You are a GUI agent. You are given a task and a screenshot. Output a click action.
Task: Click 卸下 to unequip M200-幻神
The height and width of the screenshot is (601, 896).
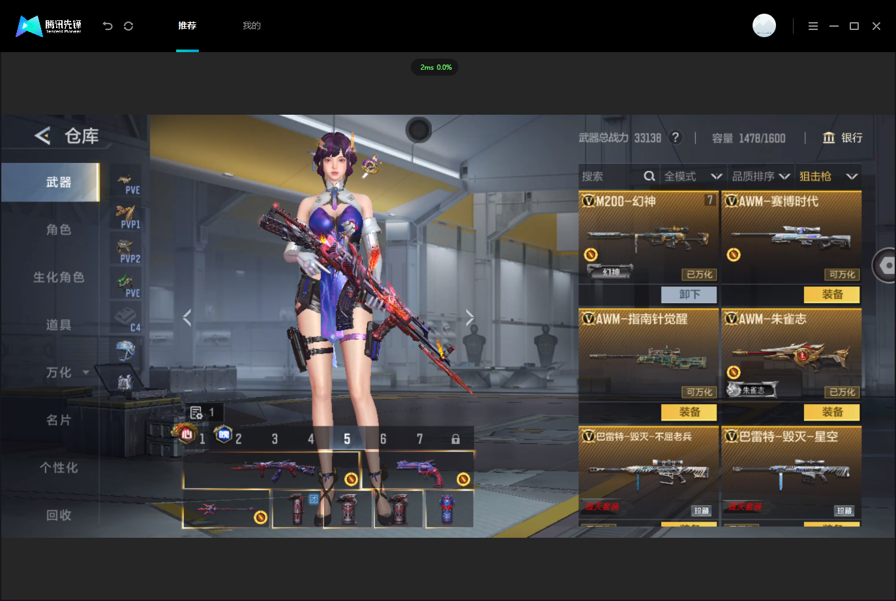tap(689, 295)
